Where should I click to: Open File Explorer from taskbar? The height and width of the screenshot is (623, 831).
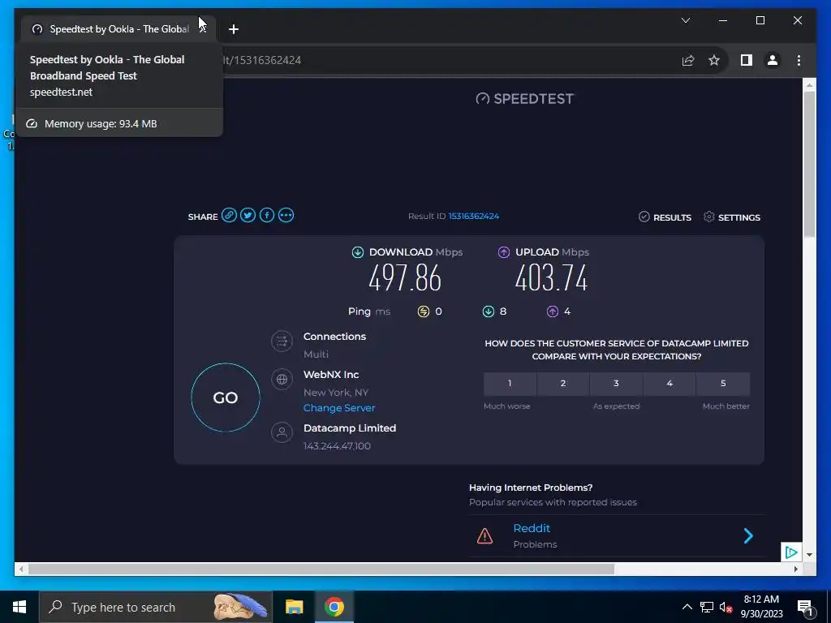(x=294, y=607)
